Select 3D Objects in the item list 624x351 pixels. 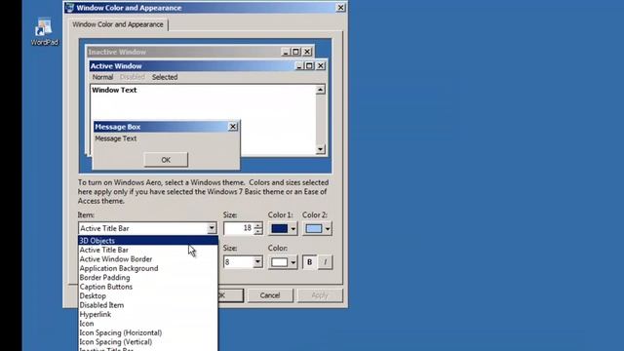tap(148, 241)
